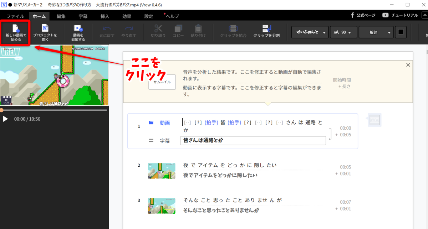Click the 字幕 label in clip 1
This screenshot has width=428, height=229.
pos(165,141)
